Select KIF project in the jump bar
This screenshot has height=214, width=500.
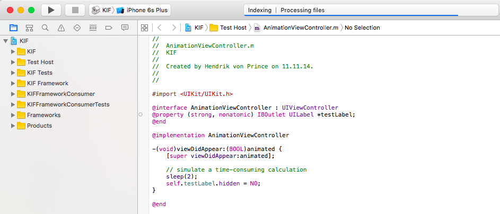[x=194, y=28]
